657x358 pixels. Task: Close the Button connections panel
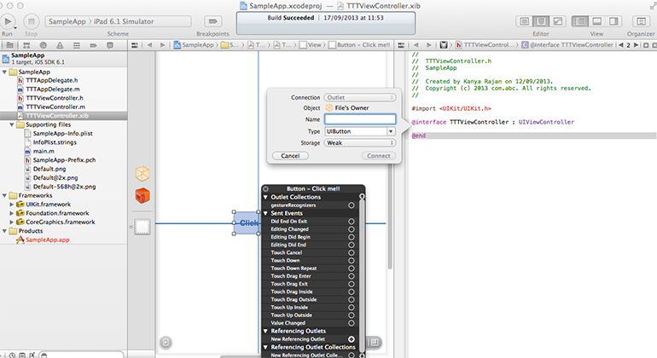[x=265, y=189]
